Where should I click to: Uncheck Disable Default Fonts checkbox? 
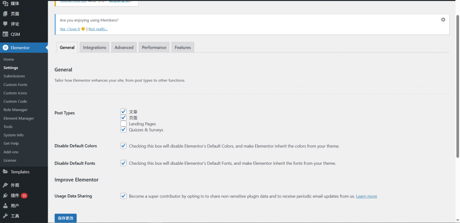tap(124, 163)
